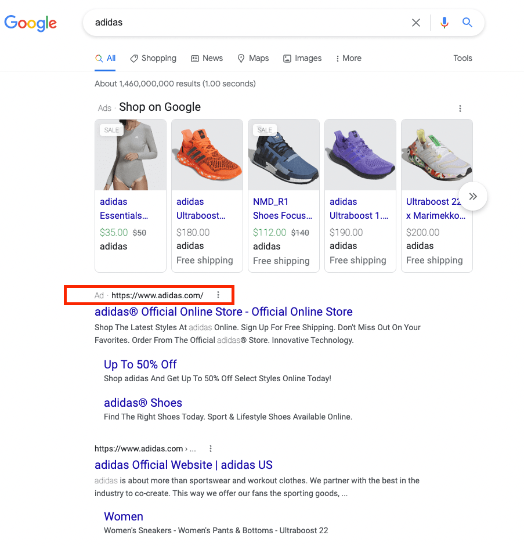Follow the Up To 50% Off link
Screen dimensions: 524x546
tap(140, 364)
